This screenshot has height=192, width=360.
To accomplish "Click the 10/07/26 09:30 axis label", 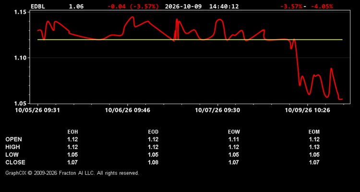I will pos(217,110).
